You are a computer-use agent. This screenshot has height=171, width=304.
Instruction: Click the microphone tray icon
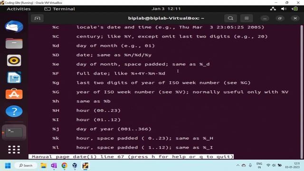click(x=250, y=165)
